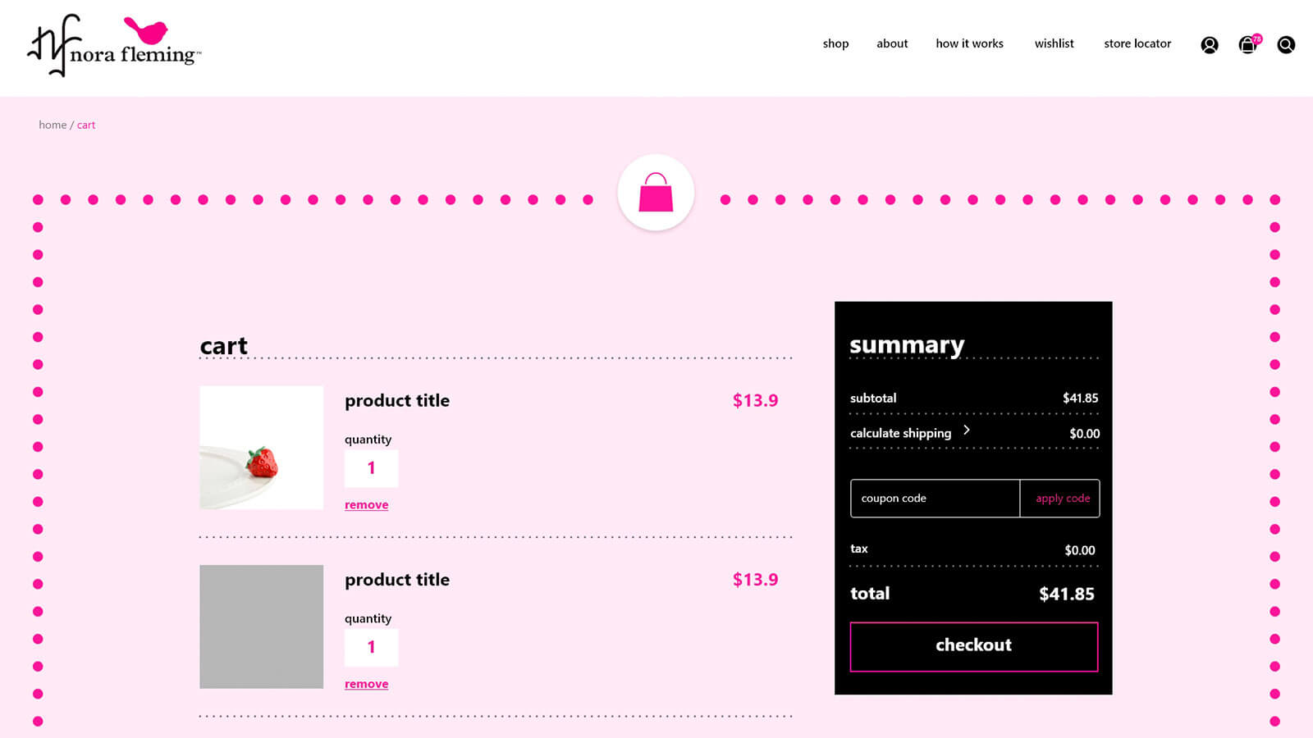
Task: Expand the calculate shipping chevron
Action: 967,430
